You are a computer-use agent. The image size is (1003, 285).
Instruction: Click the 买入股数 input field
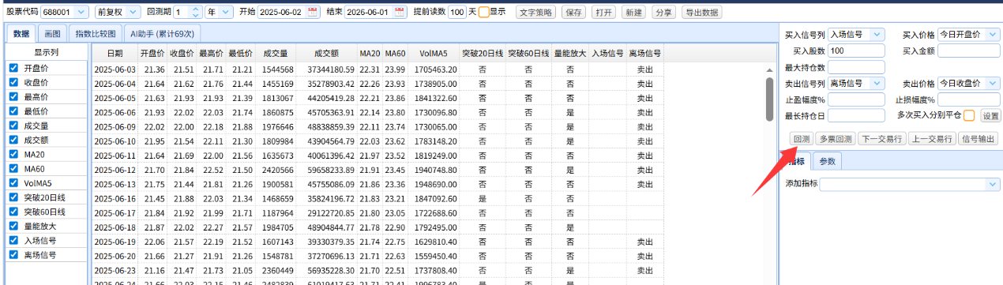[x=856, y=51]
